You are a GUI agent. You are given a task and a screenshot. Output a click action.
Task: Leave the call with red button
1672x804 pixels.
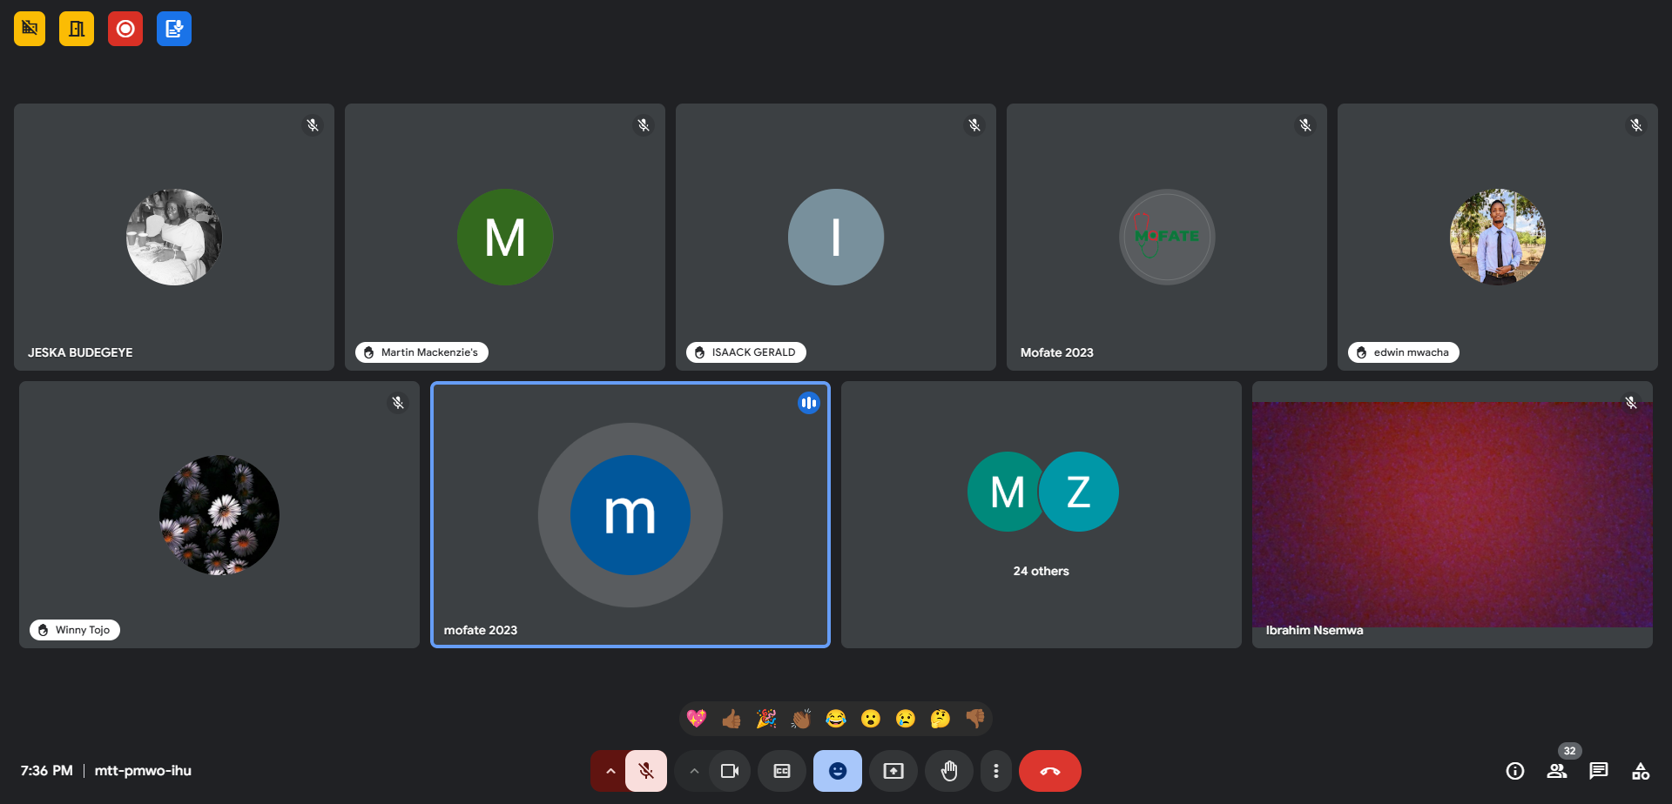(x=1050, y=771)
